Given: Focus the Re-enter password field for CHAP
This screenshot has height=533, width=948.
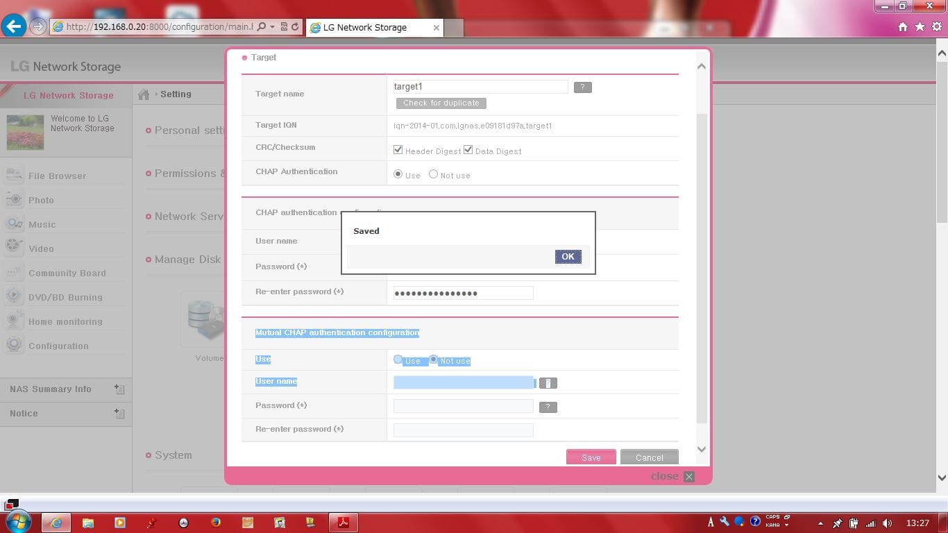Looking at the screenshot, I should coord(463,293).
